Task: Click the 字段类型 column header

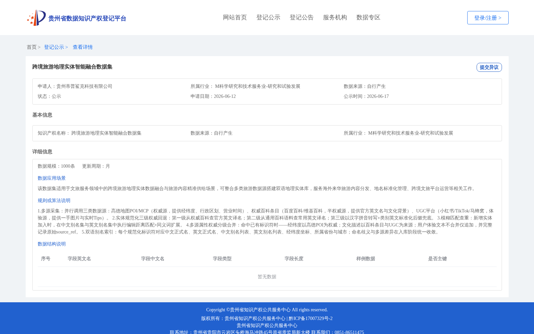Action: 222,259
